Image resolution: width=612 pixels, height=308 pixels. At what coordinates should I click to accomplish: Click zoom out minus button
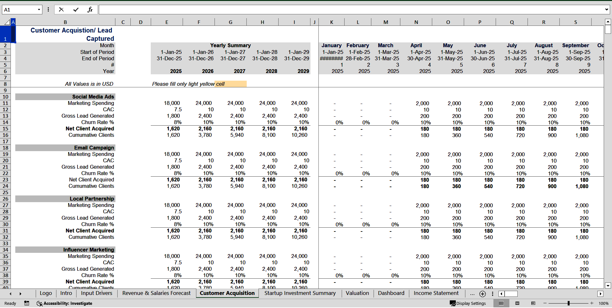pyautogui.click(x=545, y=303)
